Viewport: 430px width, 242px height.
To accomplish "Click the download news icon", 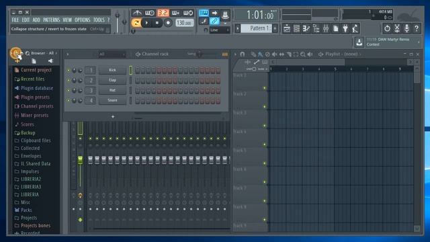I will [359, 42].
